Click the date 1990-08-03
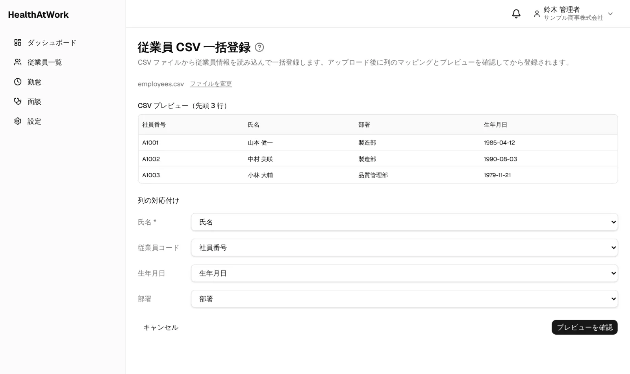Image resolution: width=630 pixels, height=374 pixels. (500, 159)
